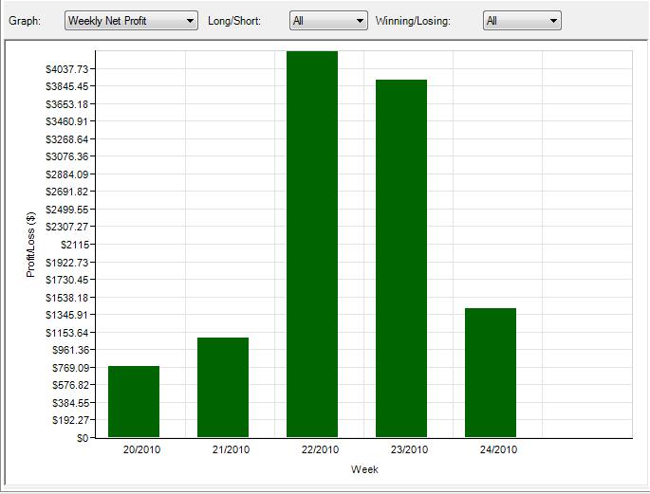Click the 24/2010 week axis label
This screenshot has height=494, width=650.
[499, 449]
